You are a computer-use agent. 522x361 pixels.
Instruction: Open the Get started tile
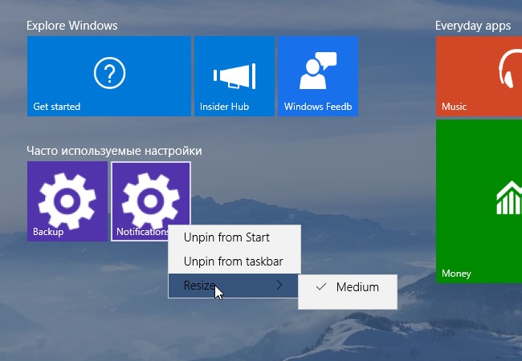(x=109, y=76)
